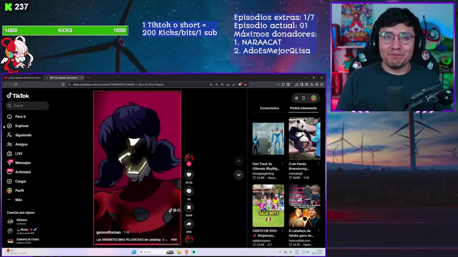Go to Explorar section
Screen dimensions: 458x257
[18, 126]
